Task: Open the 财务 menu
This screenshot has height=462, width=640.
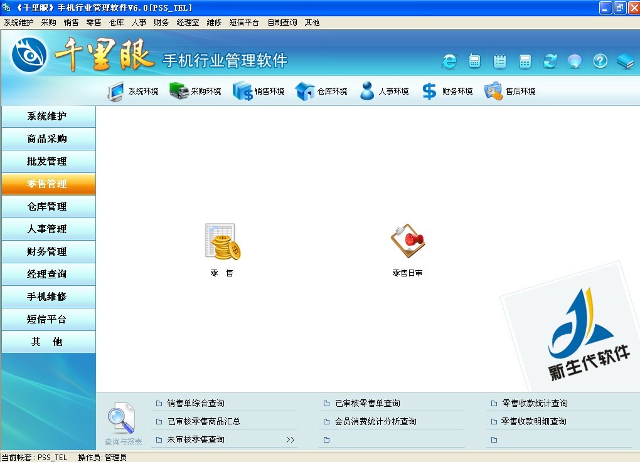Action: (161, 23)
